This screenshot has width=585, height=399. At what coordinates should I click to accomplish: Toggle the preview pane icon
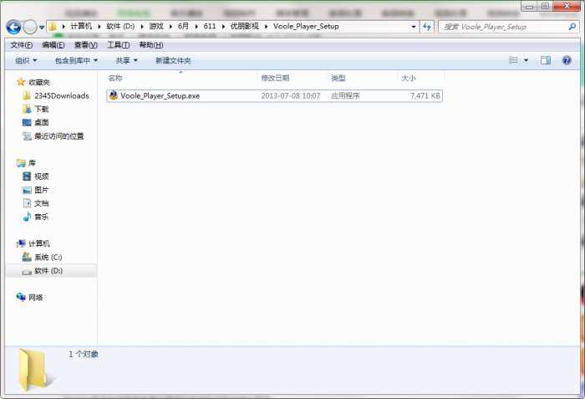pyautogui.click(x=546, y=60)
